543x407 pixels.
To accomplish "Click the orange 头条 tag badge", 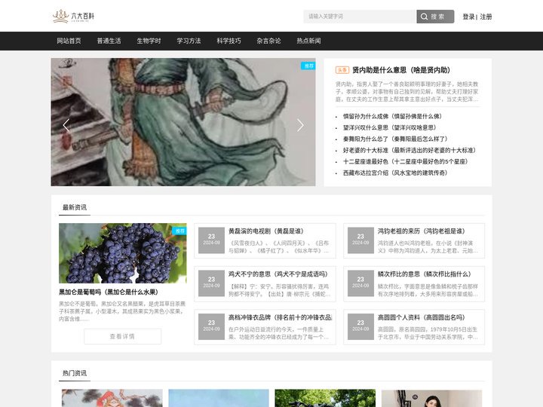I will point(342,70).
